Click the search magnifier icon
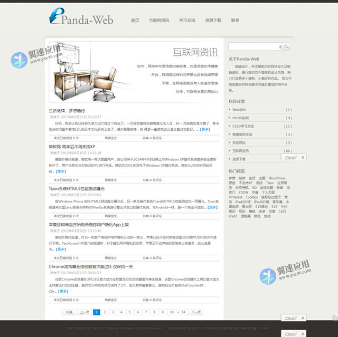 [286, 47]
